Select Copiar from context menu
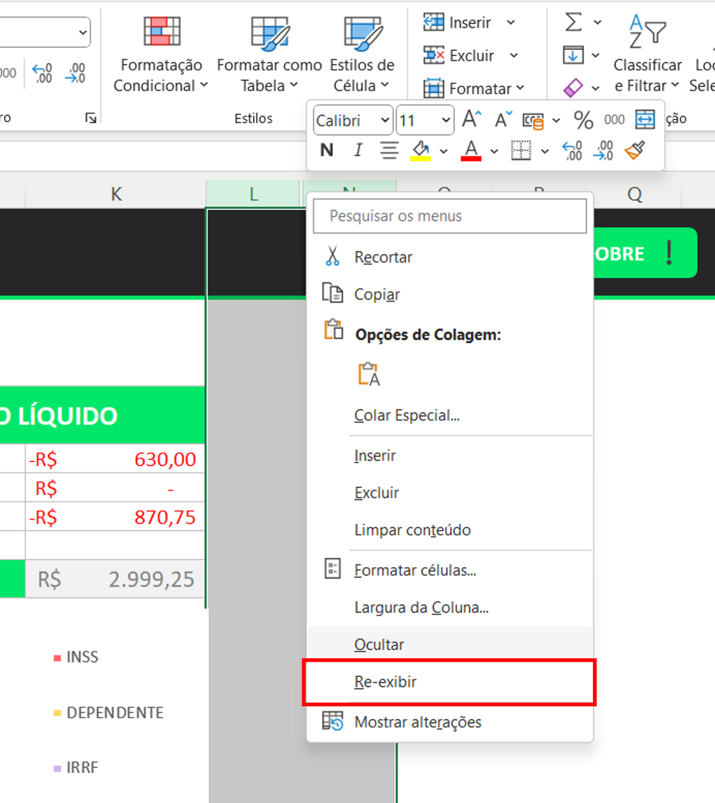 [450, 294]
